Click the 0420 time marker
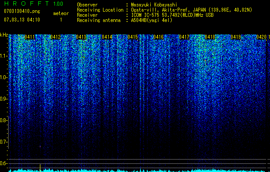 point(261,37)
